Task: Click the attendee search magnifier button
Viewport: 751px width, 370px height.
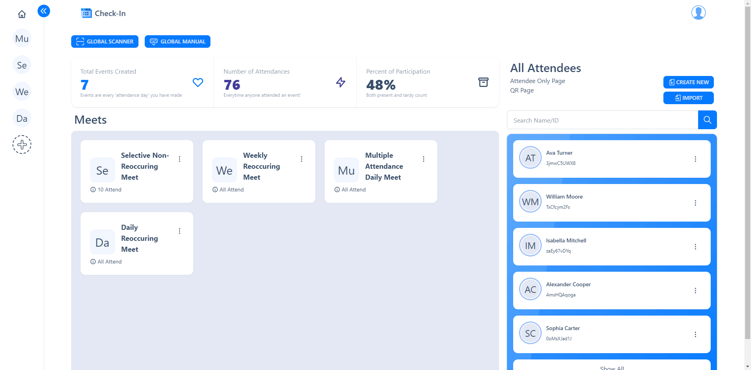Action: point(707,120)
